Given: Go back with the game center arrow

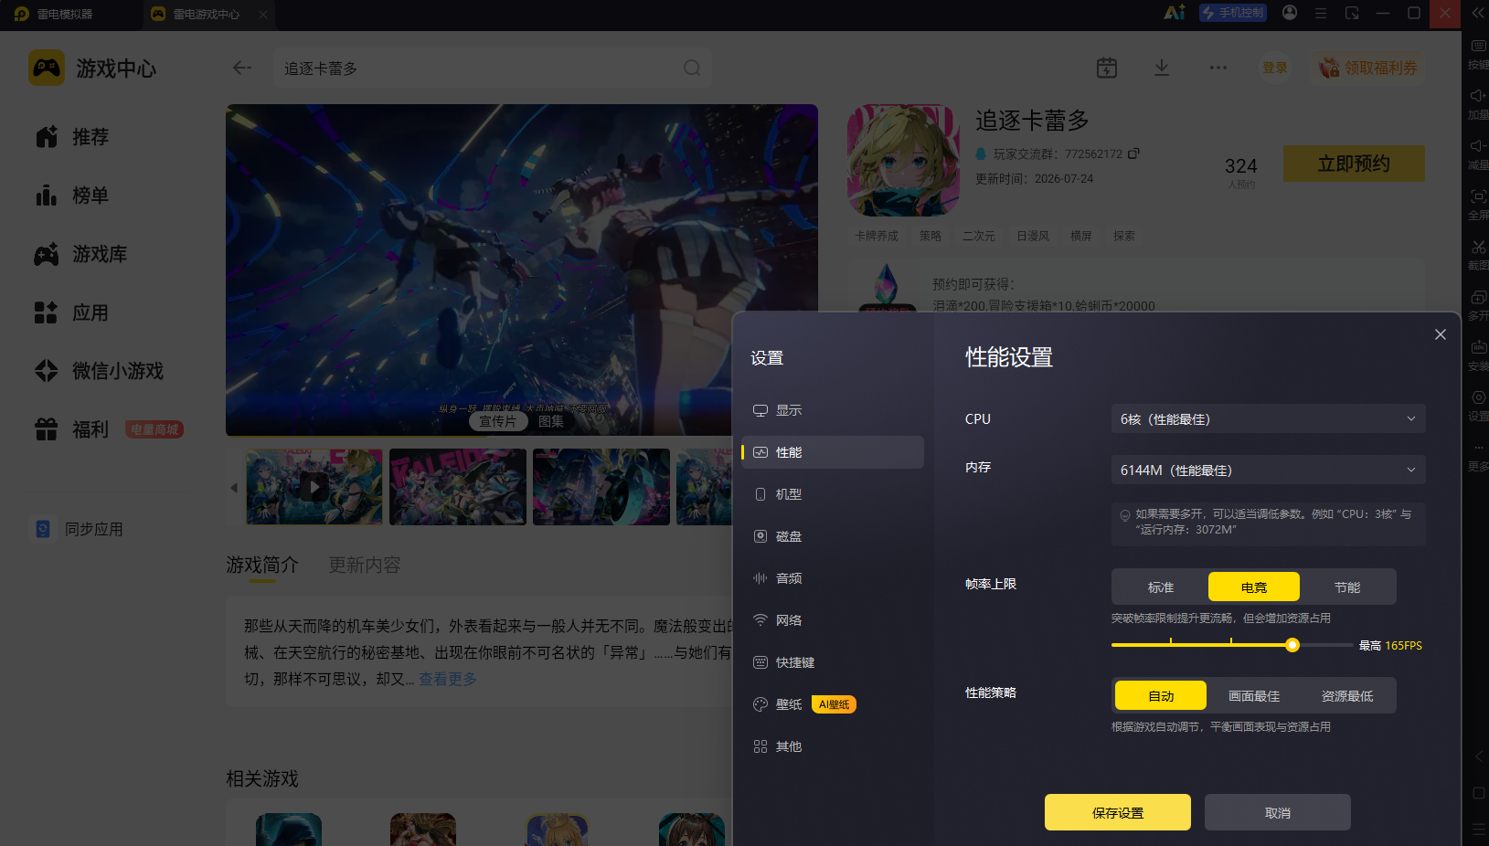Looking at the screenshot, I should [242, 68].
